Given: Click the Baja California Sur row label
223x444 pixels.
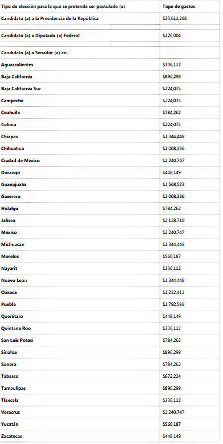Looking at the screenshot, I should click(x=21, y=89).
